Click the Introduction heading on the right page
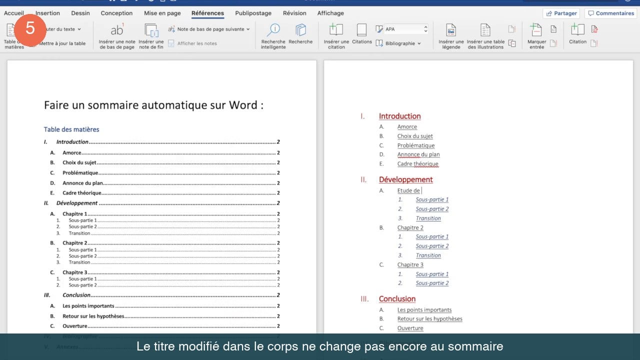The width and height of the screenshot is (640, 360). coord(399,116)
